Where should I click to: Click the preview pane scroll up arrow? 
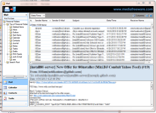point(152,82)
